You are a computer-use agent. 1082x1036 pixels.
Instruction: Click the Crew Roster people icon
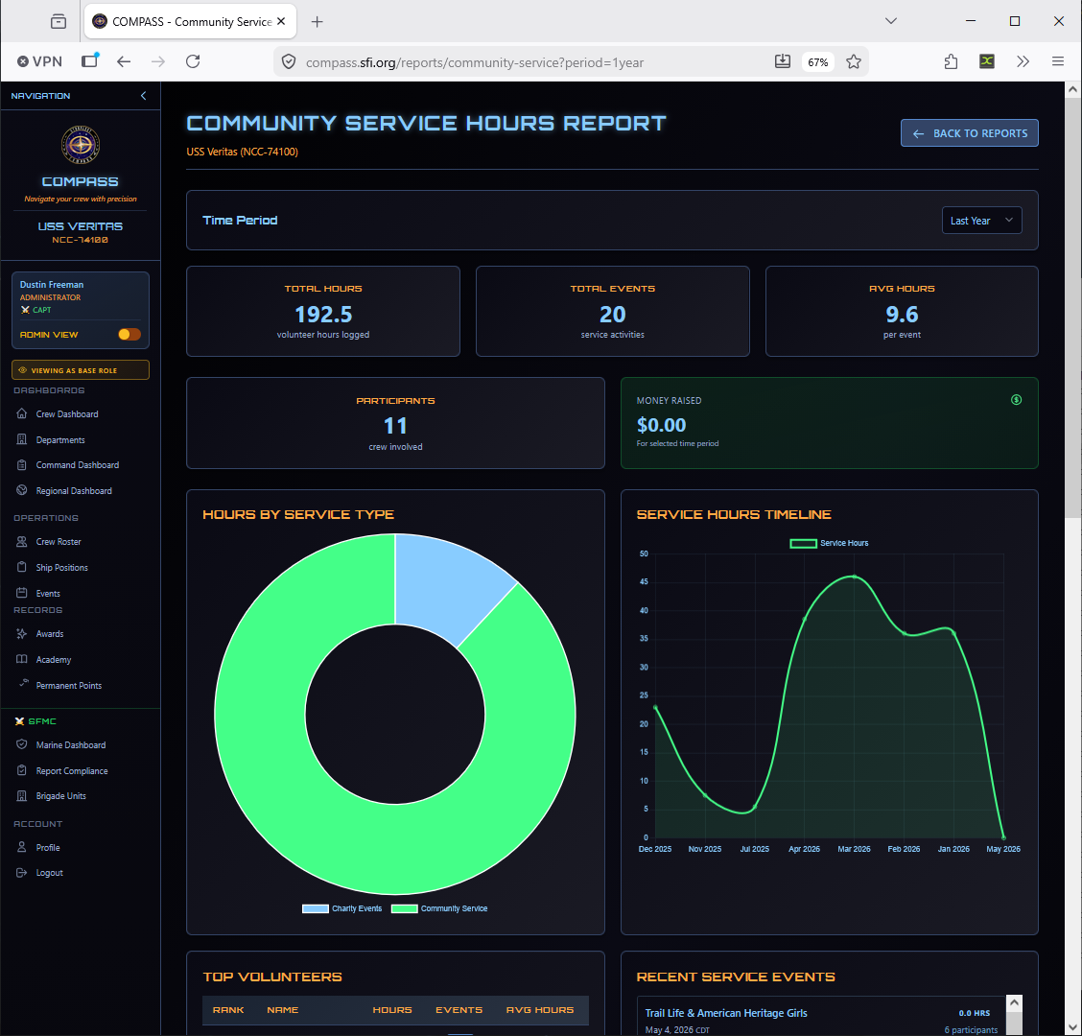tap(21, 542)
